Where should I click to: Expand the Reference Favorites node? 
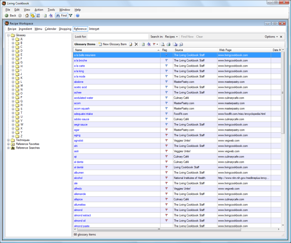(x=8, y=144)
